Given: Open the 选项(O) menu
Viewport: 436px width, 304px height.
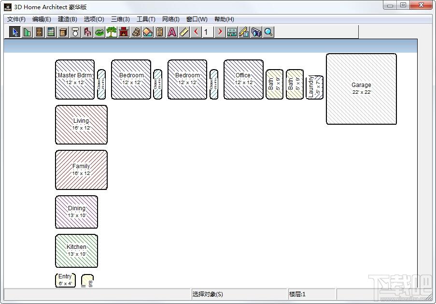Looking at the screenshot, I should [94, 19].
